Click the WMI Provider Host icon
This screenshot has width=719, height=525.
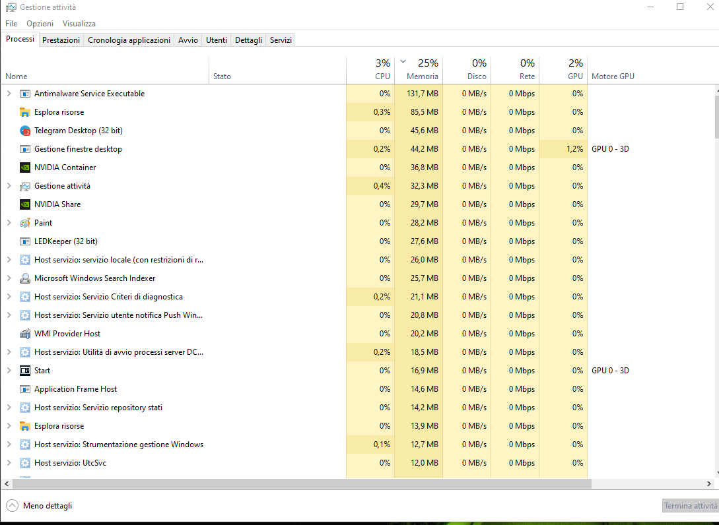click(25, 334)
